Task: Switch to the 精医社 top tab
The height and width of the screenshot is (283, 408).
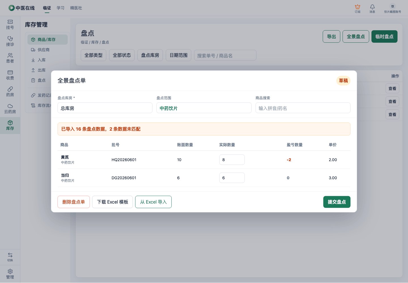Action: 76,8
